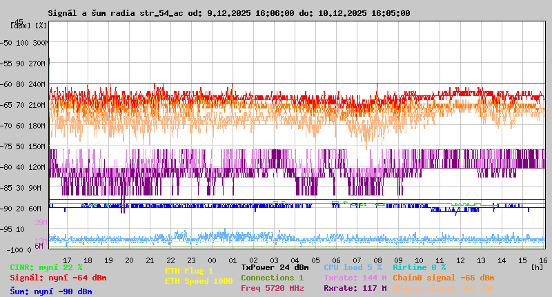The image size is (552, 297).
Task: Select the blue Šum -90 dBm legend label
Action: click(x=51, y=291)
